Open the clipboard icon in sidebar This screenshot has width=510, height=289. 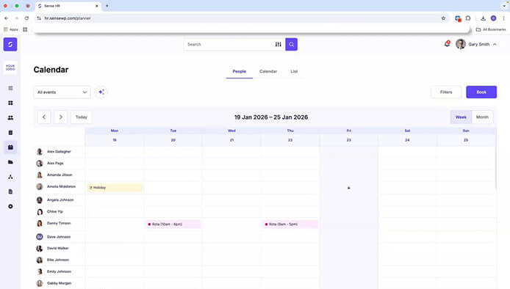10,133
